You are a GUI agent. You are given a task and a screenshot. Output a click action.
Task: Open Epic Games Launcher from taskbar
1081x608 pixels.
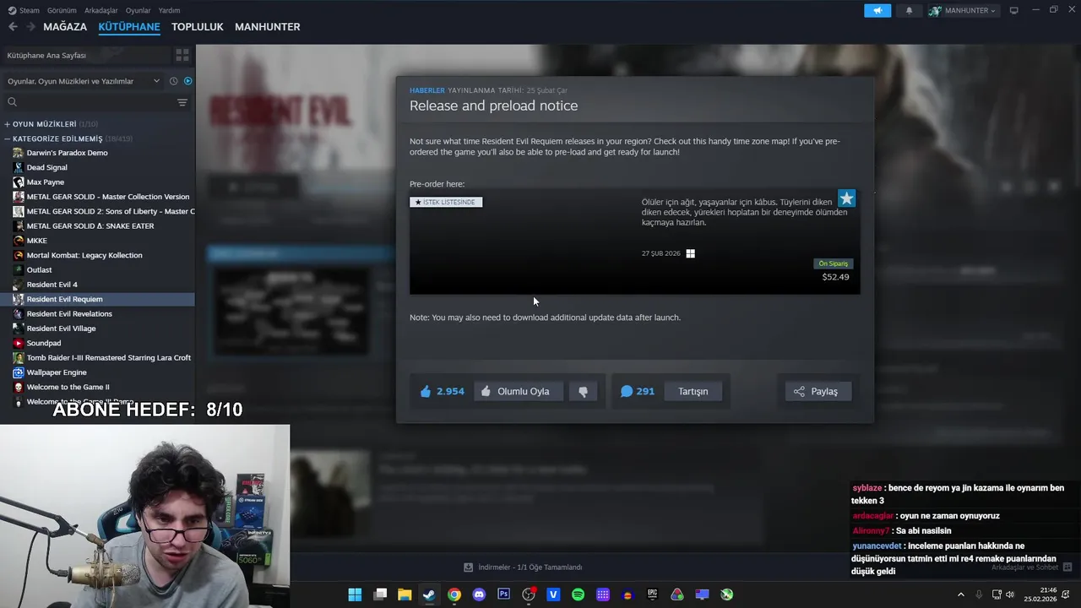point(652,594)
